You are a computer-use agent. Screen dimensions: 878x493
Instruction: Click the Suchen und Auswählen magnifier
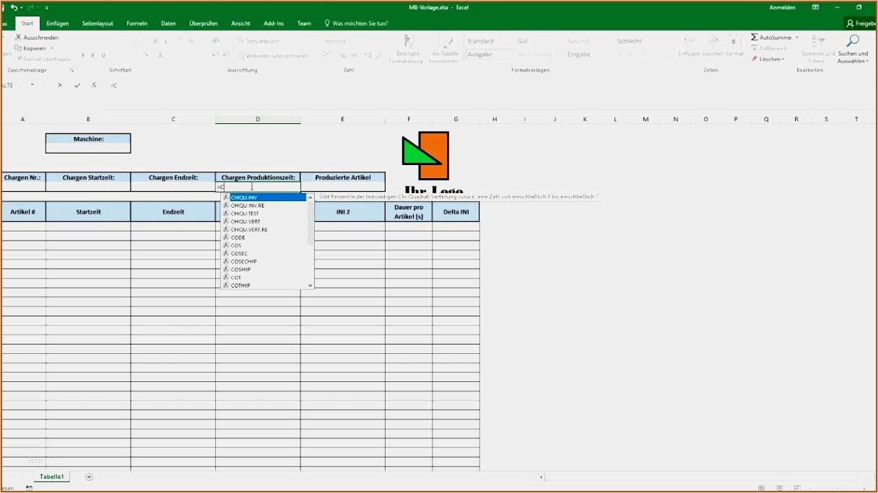(x=853, y=42)
